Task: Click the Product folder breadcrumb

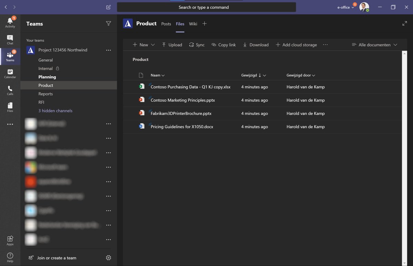Action: coord(140,59)
